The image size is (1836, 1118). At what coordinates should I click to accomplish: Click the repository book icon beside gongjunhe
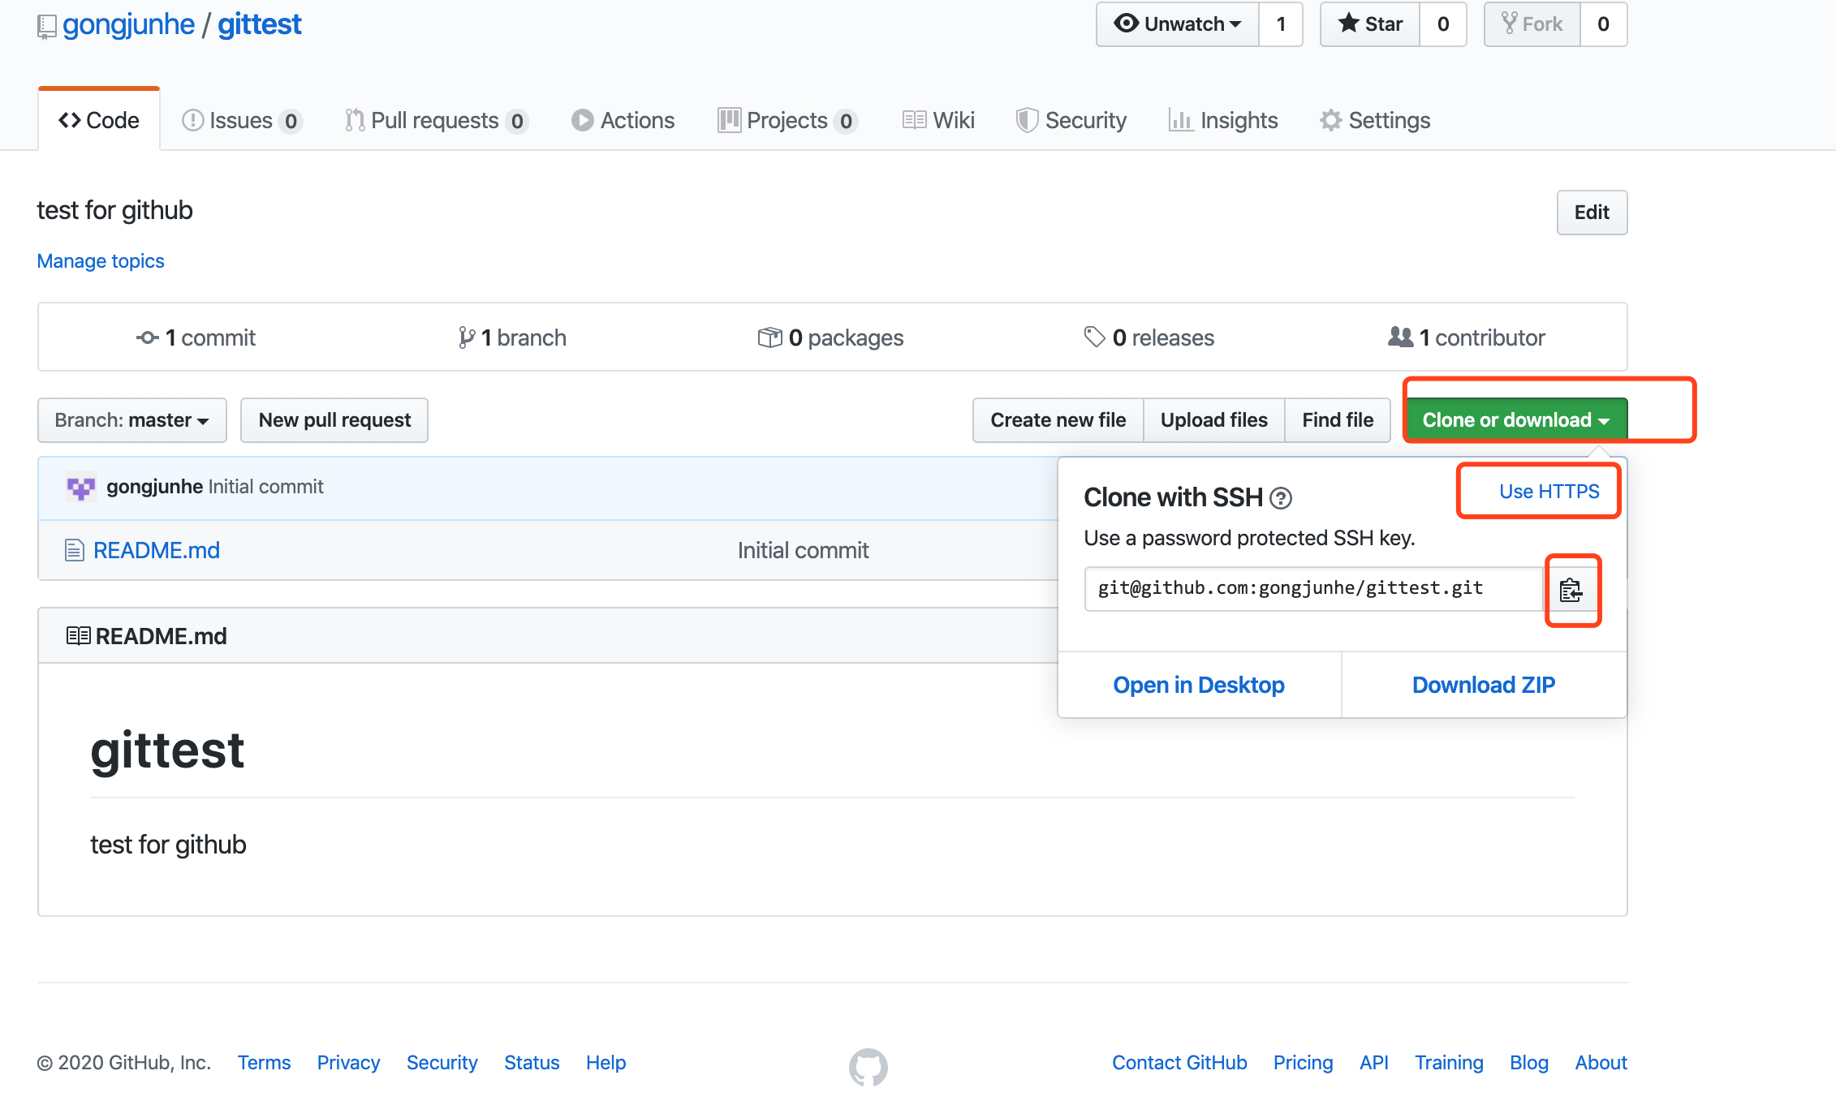[x=47, y=27]
